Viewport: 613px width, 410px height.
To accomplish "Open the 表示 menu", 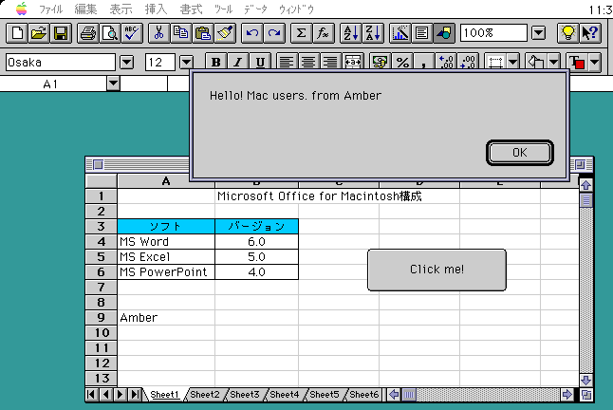I will click(x=121, y=9).
